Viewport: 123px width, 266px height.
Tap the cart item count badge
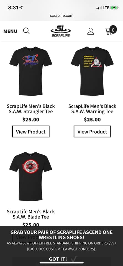[x=113, y=30]
